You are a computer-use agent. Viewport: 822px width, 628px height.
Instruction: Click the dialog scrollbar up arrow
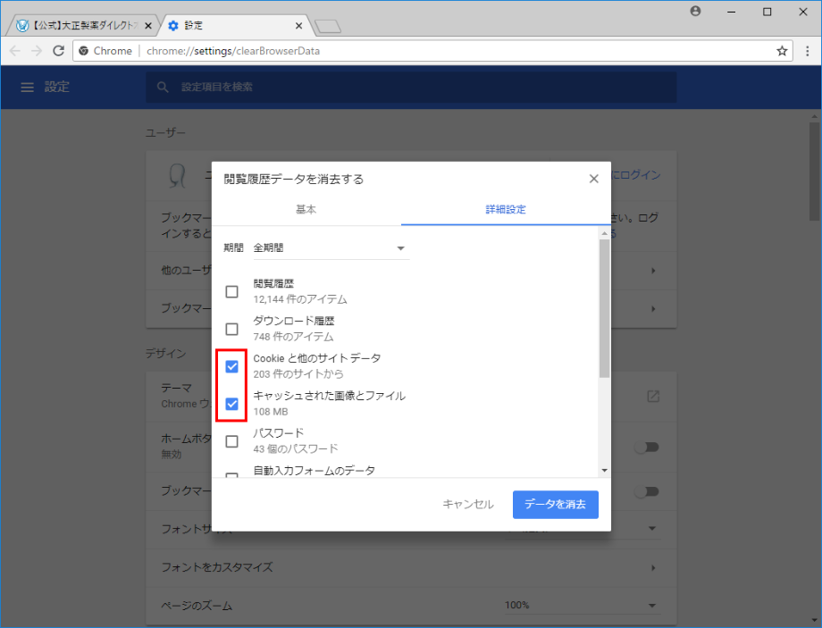tap(605, 233)
